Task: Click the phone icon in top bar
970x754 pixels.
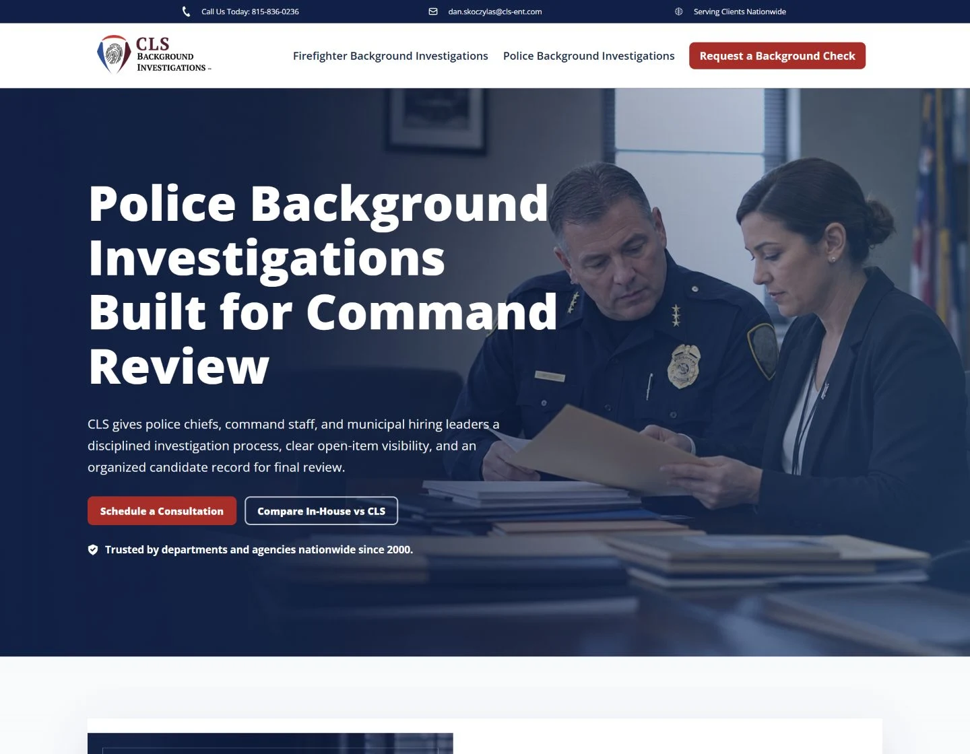Action: pos(187,11)
